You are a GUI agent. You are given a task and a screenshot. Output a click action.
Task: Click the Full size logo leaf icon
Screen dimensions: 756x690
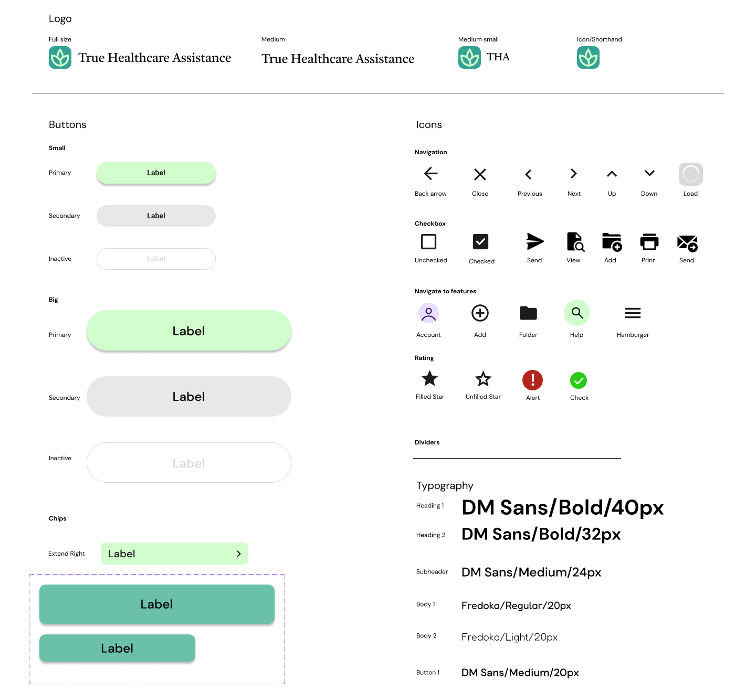pos(60,58)
